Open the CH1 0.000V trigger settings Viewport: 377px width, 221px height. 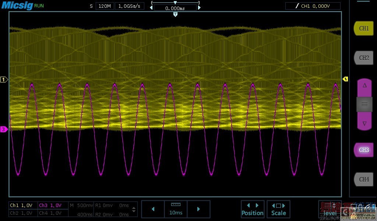pyautogui.click(x=313, y=6)
